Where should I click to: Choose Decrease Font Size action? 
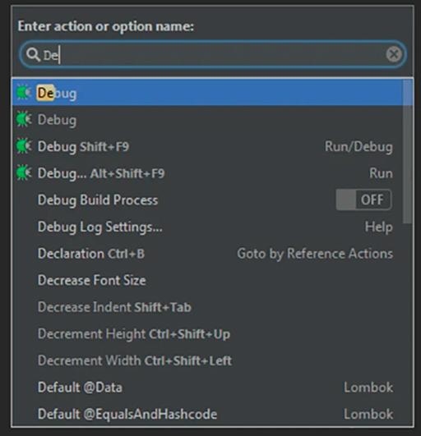click(207, 280)
